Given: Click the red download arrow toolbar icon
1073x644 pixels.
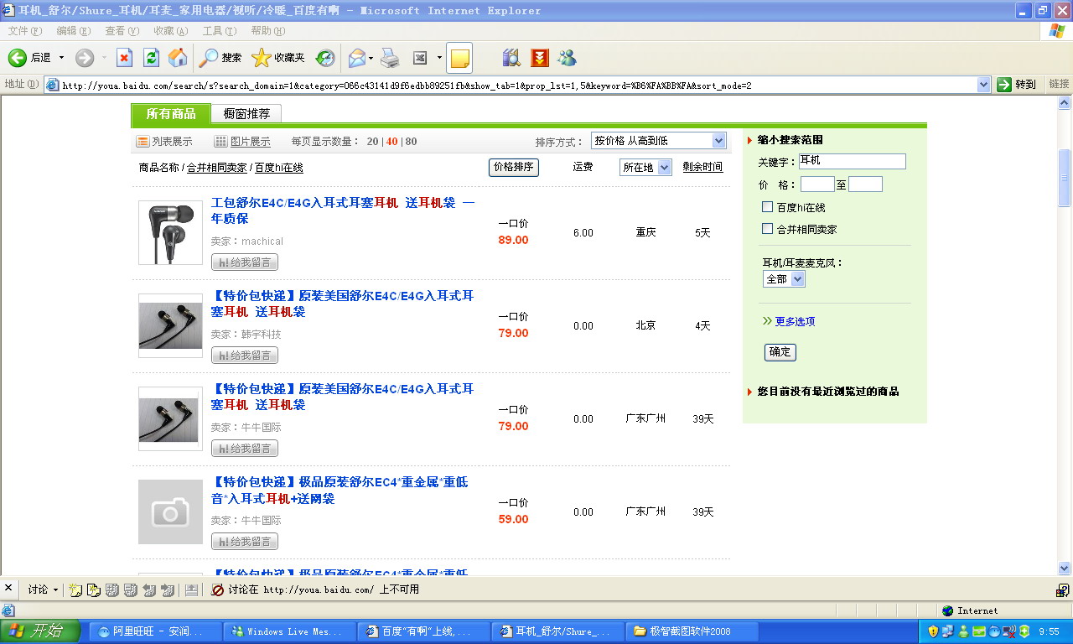Looking at the screenshot, I should pos(540,58).
